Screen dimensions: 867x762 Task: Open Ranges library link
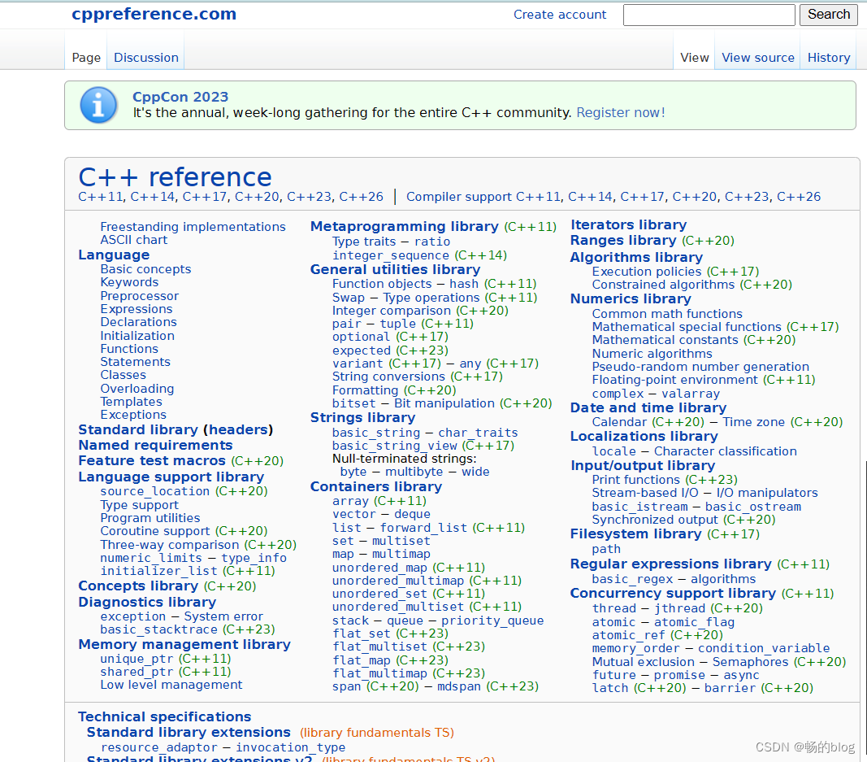point(623,241)
